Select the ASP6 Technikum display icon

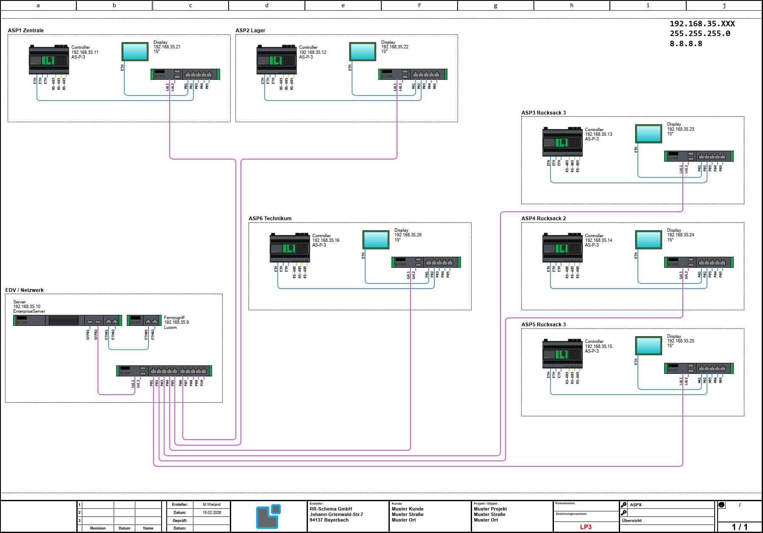376,240
